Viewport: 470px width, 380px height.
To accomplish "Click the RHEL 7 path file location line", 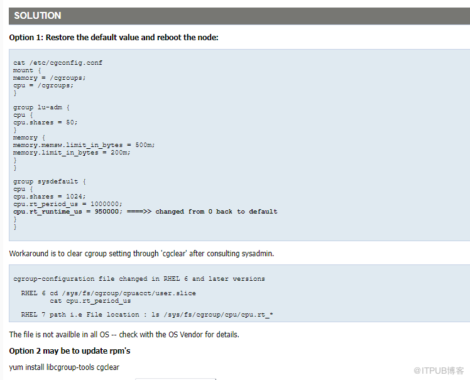I will point(147,315).
